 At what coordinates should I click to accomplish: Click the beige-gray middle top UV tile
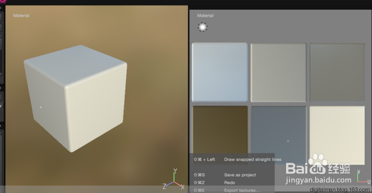279,72
